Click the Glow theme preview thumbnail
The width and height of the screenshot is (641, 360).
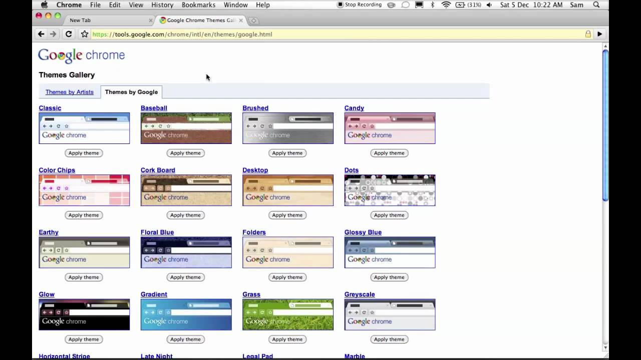coord(84,314)
